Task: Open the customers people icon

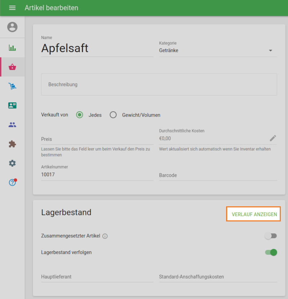Action: [12, 125]
